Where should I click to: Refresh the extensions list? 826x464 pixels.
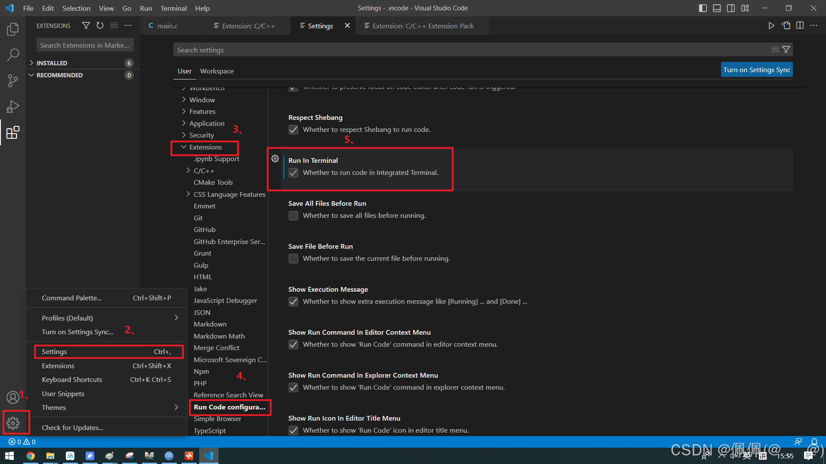(100, 26)
